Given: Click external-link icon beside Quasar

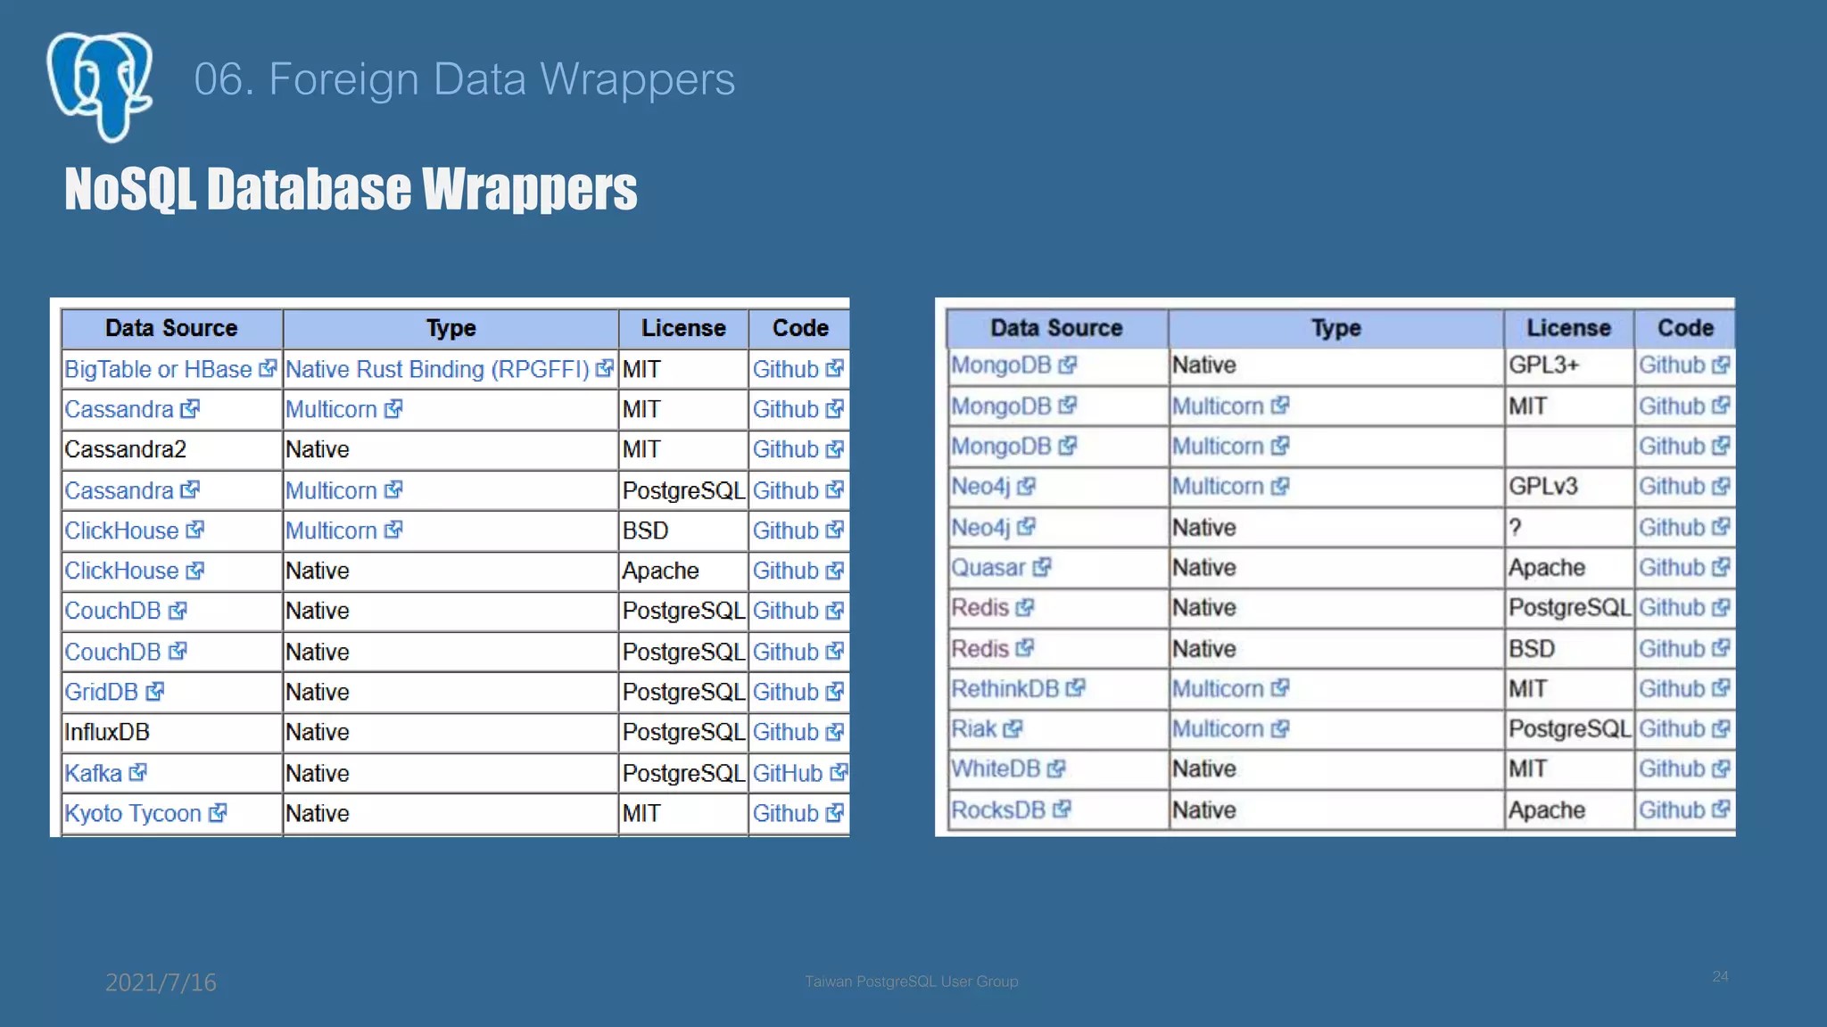Looking at the screenshot, I should click(1043, 567).
